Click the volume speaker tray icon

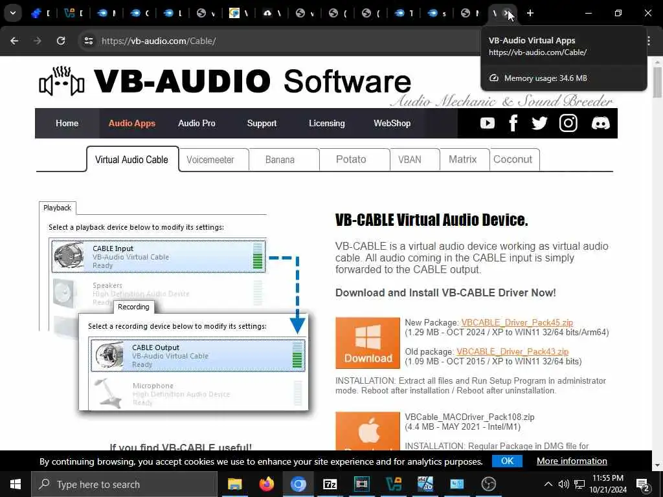click(x=563, y=484)
